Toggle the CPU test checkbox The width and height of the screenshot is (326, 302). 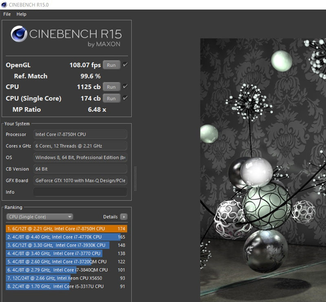click(125, 87)
